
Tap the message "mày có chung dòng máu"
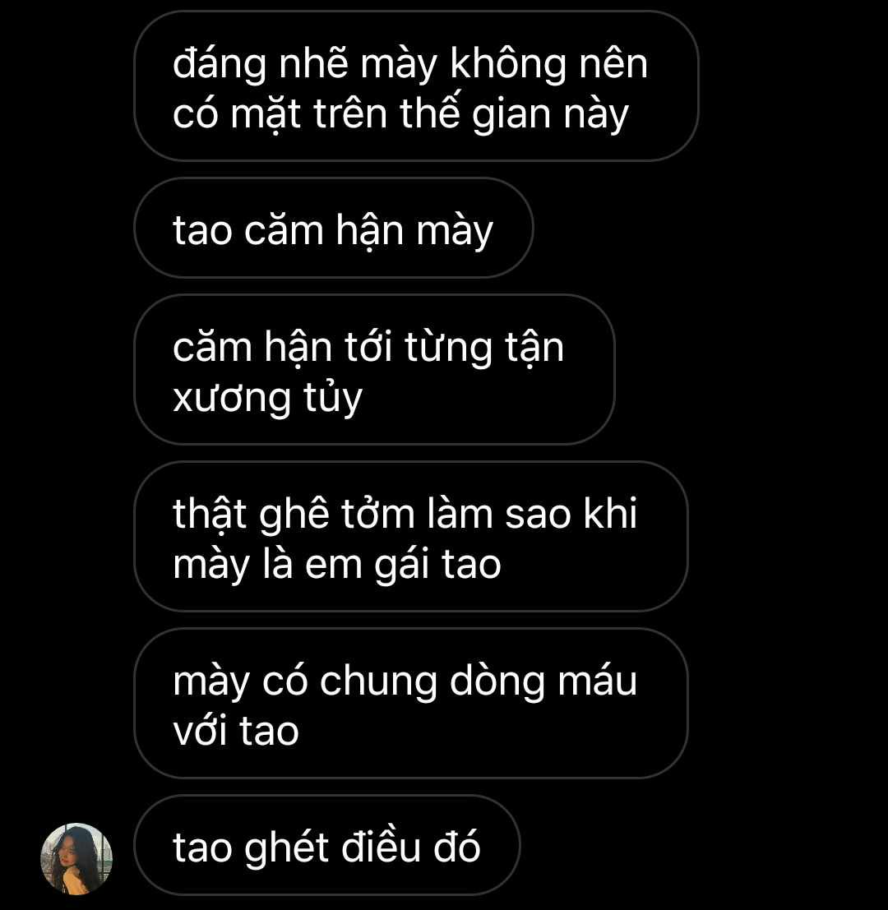[411, 703]
